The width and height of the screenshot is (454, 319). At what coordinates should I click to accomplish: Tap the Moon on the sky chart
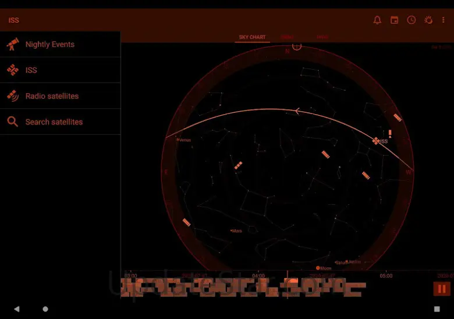[x=318, y=268]
